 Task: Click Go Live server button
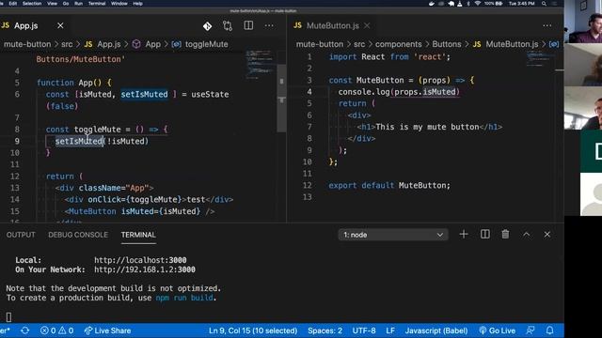tap(498, 330)
